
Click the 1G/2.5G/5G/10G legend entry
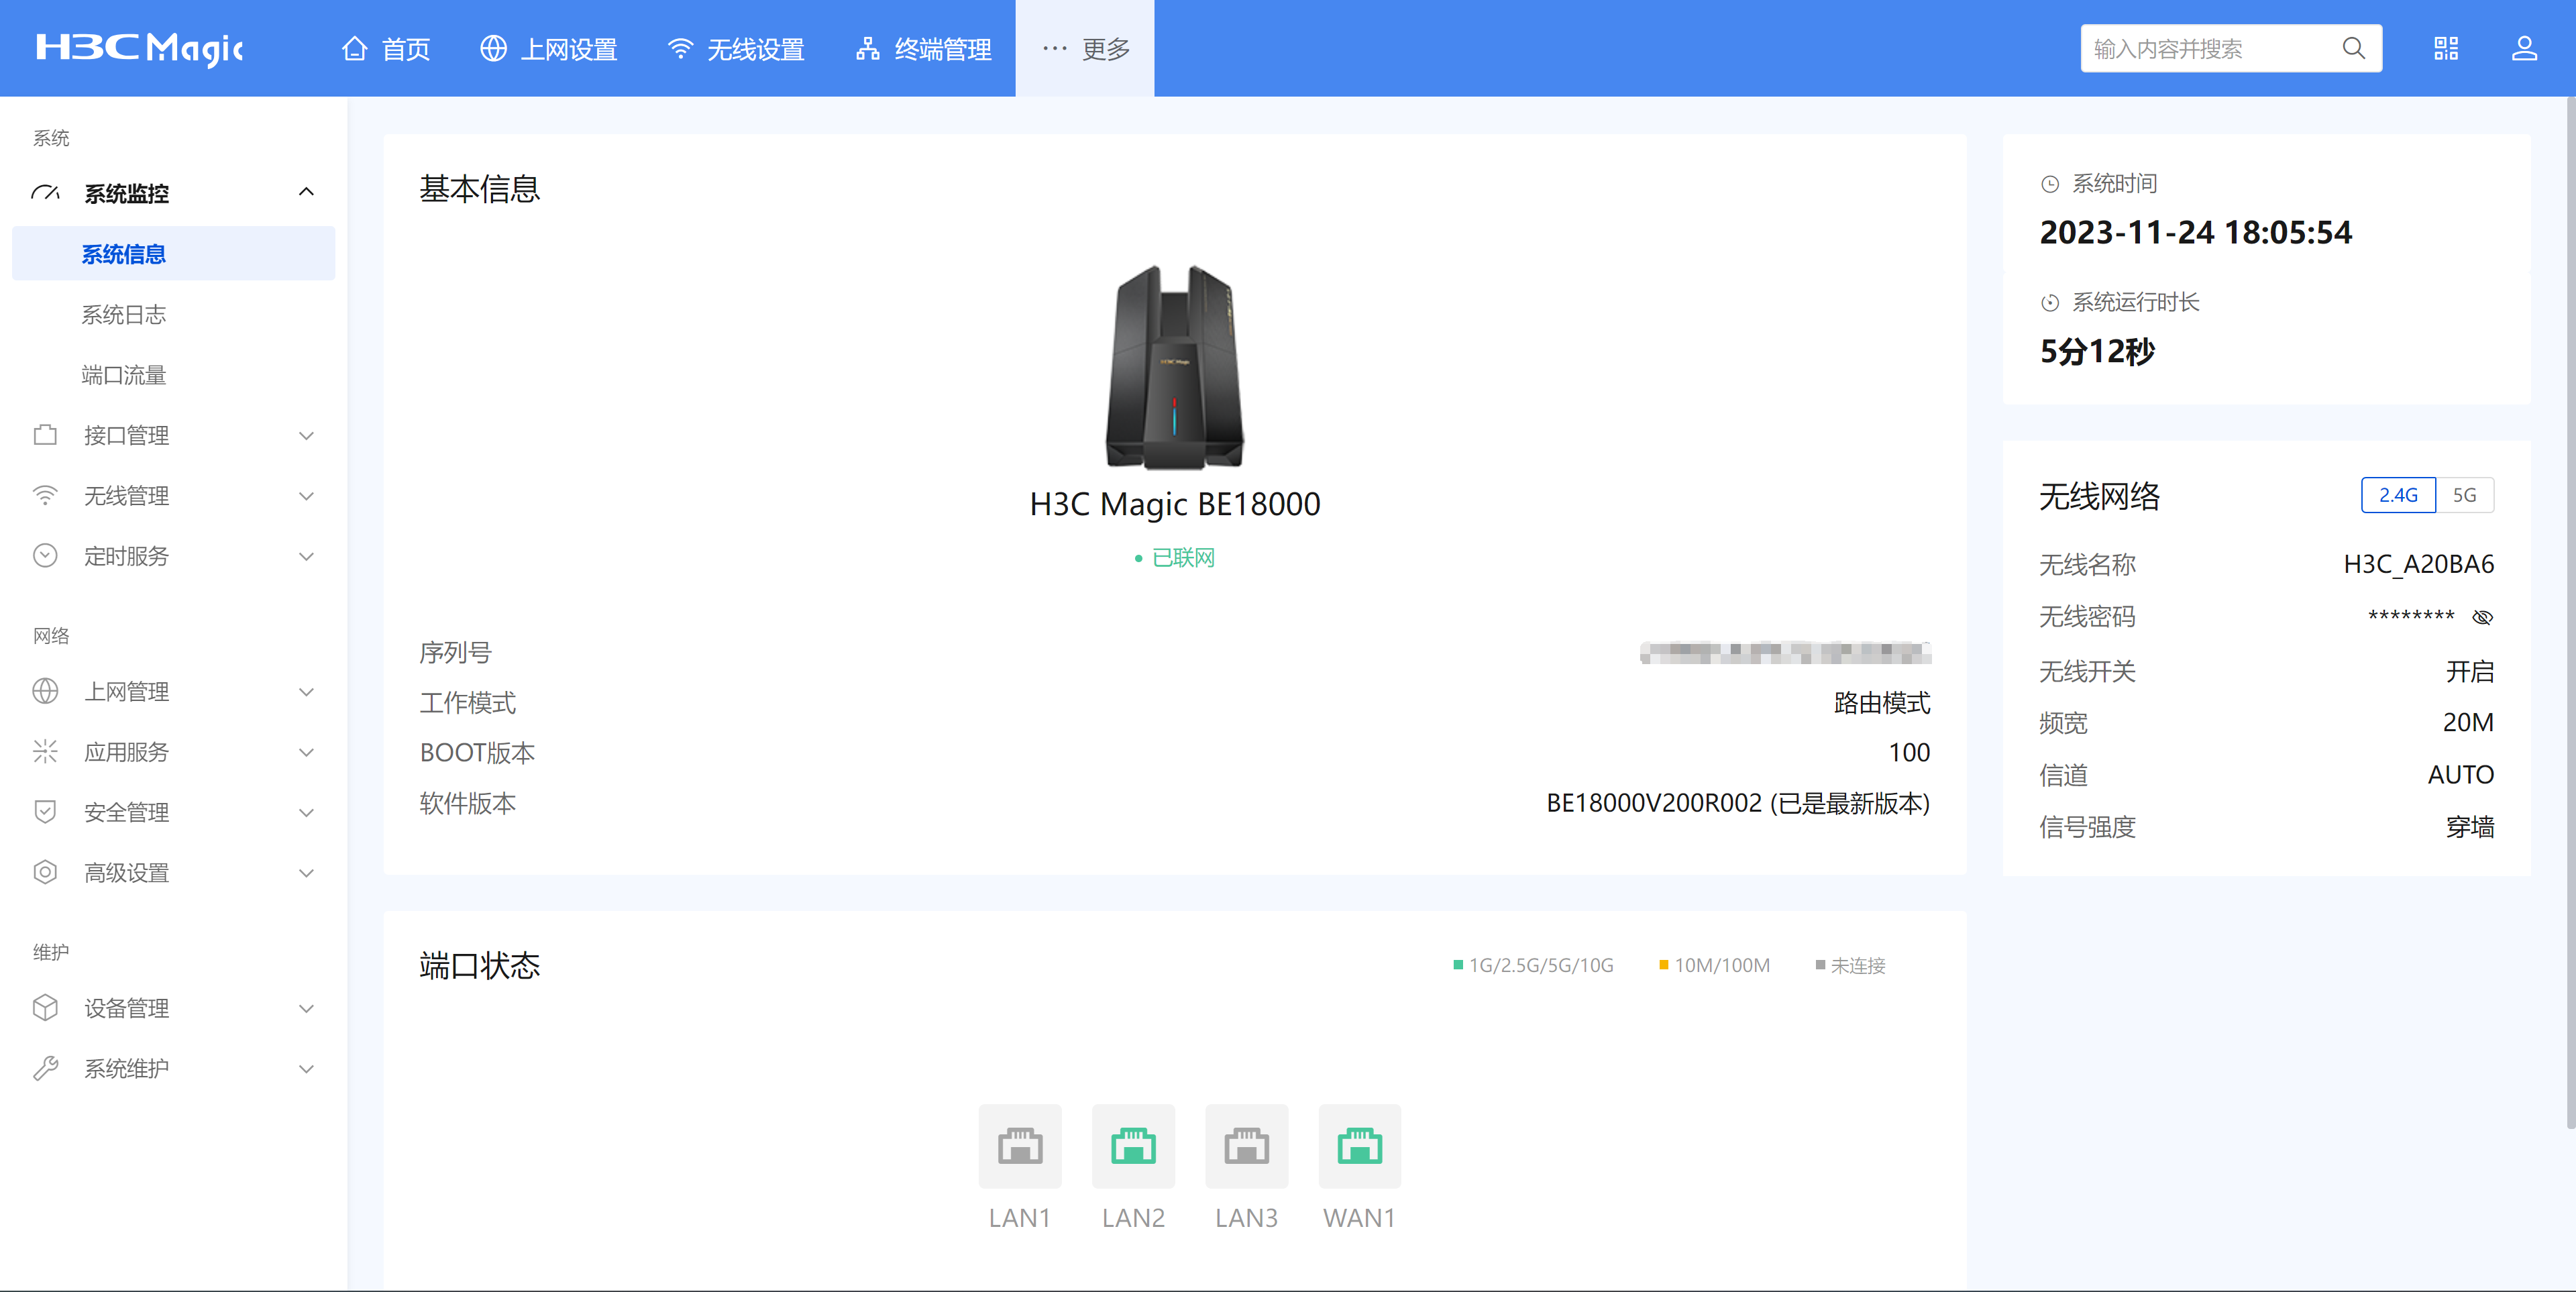point(1533,965)
